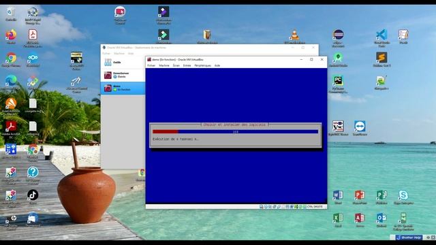Launch Sublime Text shortcut
436x245 pixels.
381,59
